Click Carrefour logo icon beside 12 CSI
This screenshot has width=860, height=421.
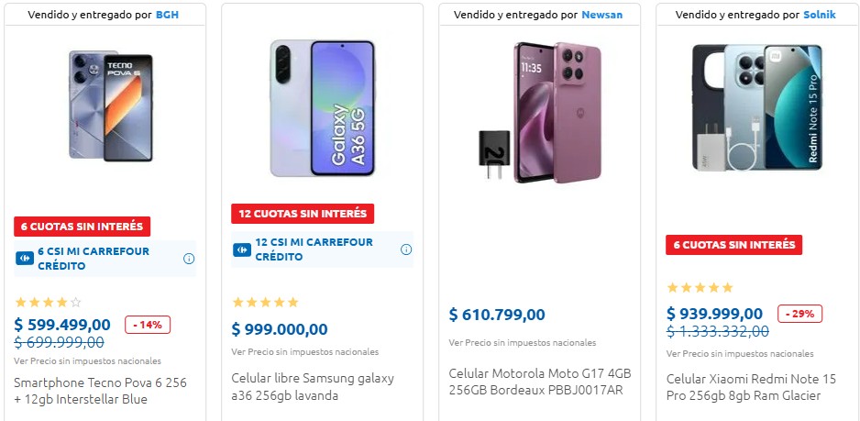(x=242, y=249)
